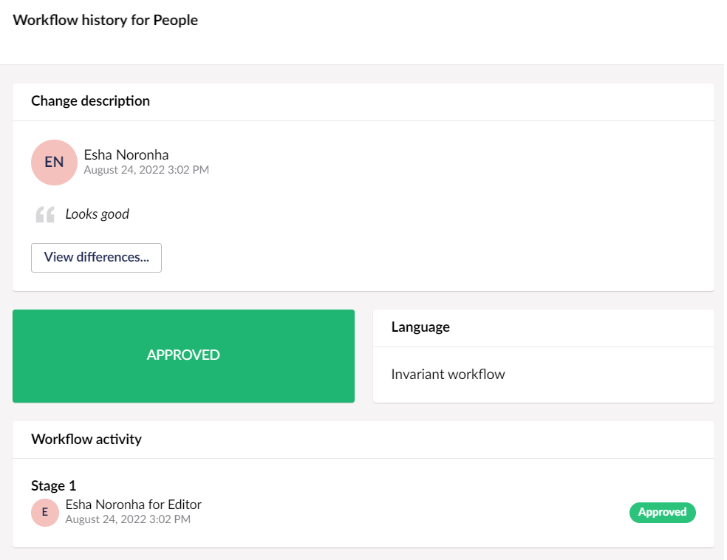Click the Workflow history for People title
Screen dimensions: 727x560
click(105, 20)
